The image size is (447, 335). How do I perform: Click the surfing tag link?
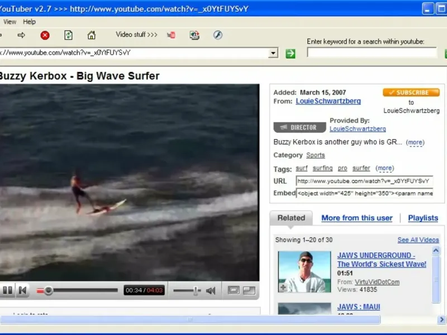pos(322,168)
